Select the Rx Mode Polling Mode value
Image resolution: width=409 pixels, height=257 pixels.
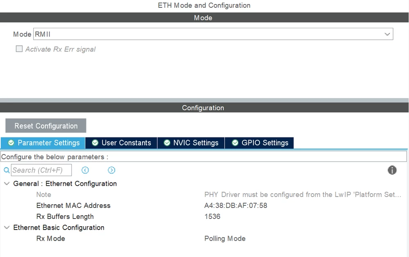coord(225,239)
